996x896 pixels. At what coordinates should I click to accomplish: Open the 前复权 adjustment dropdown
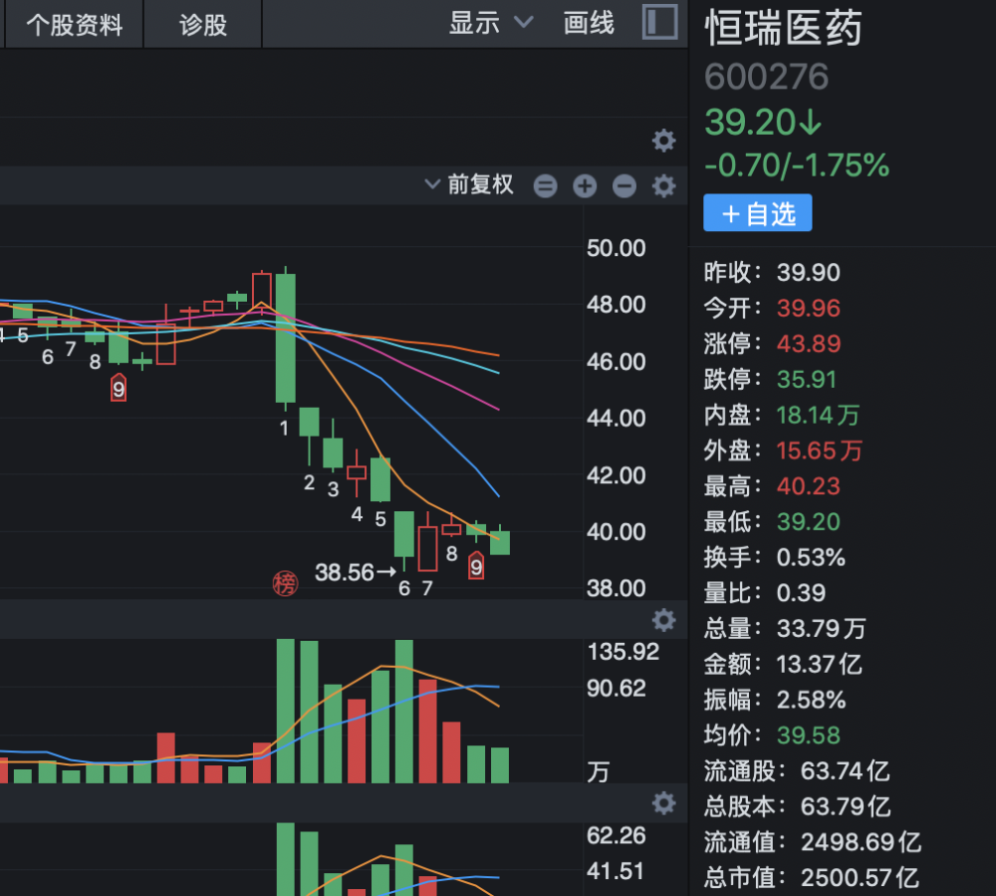coord(469,184)
